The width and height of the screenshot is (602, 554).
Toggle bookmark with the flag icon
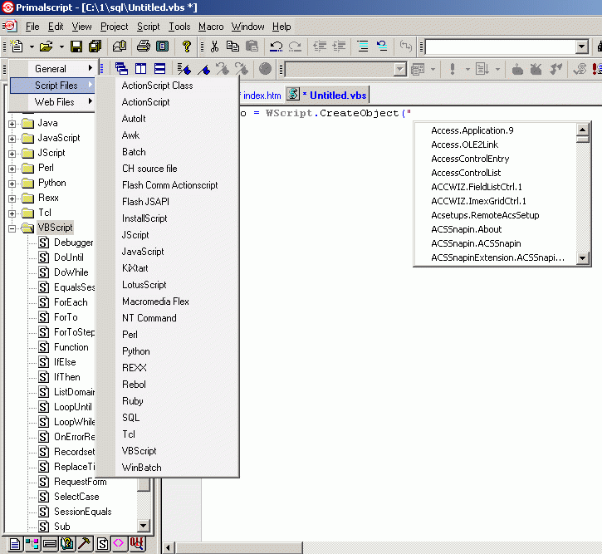pyautogui.click(x=184, y=69)
